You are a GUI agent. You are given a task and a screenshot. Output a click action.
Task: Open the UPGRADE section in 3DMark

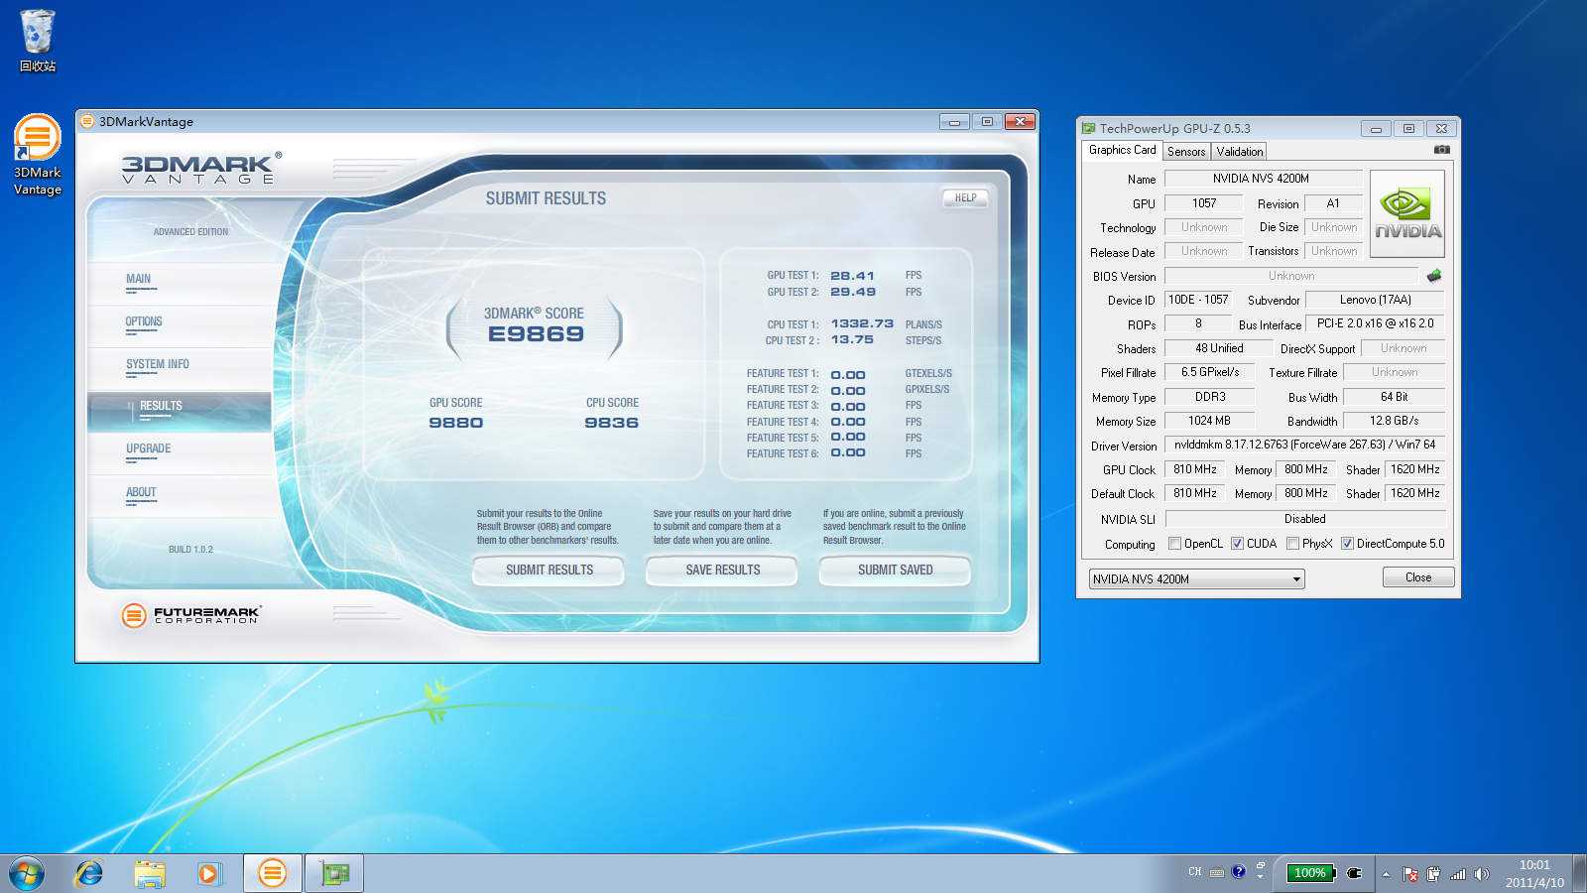(149, 449)
